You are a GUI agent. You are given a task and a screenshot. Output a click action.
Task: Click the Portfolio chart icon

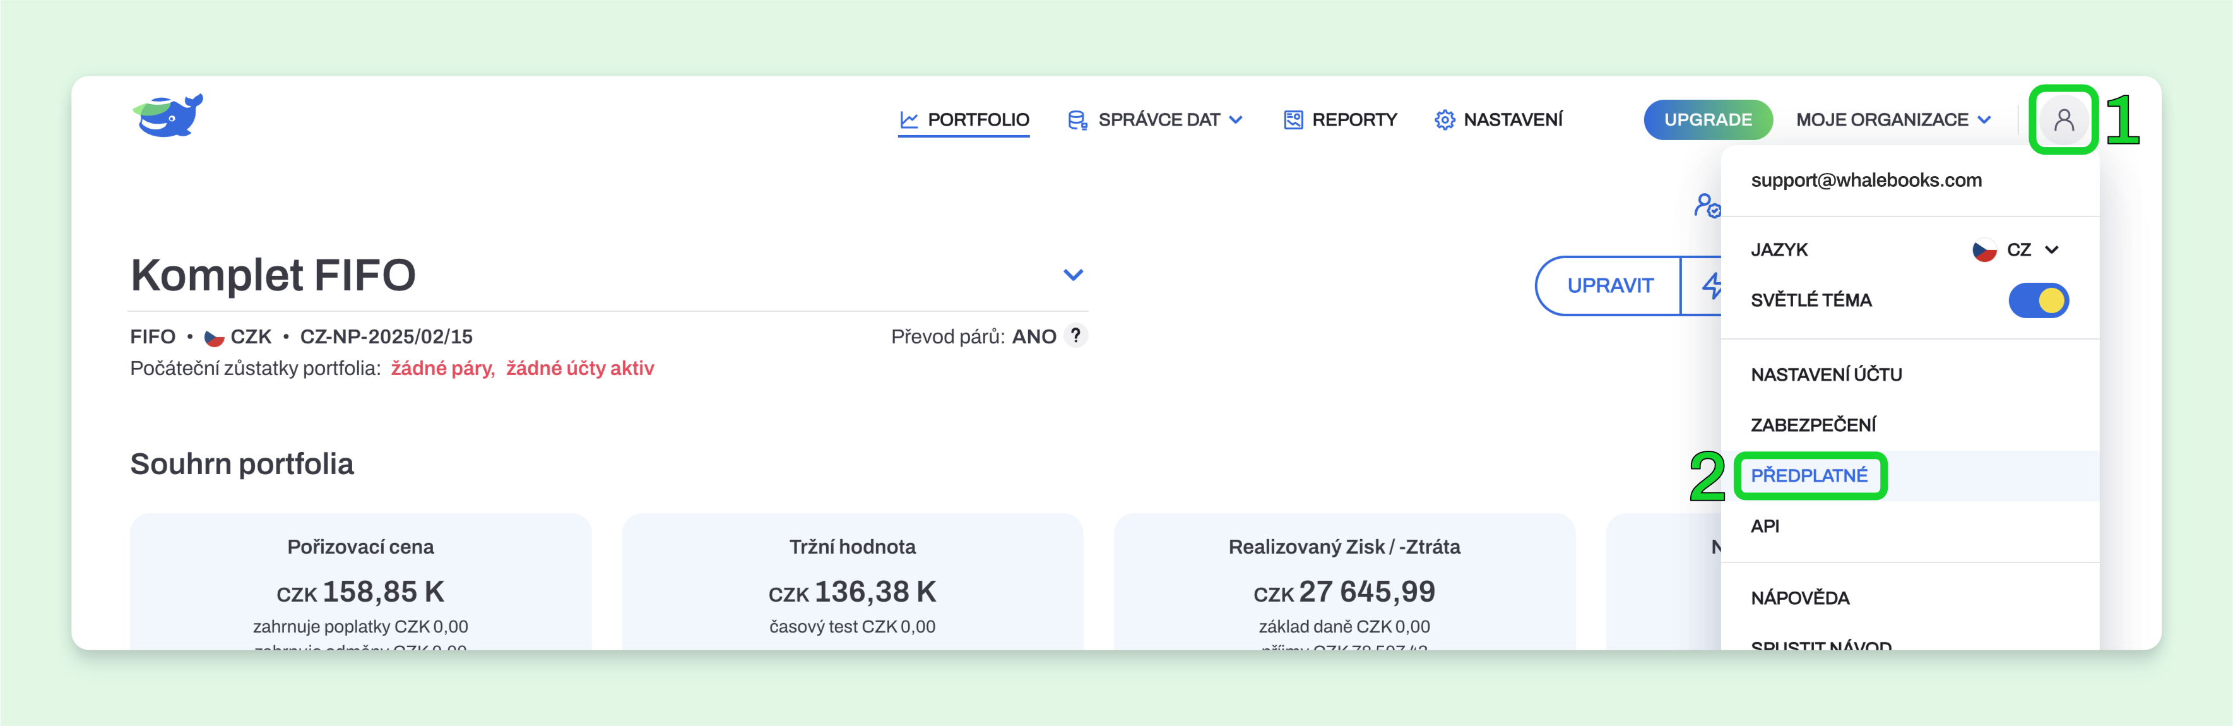908,120
